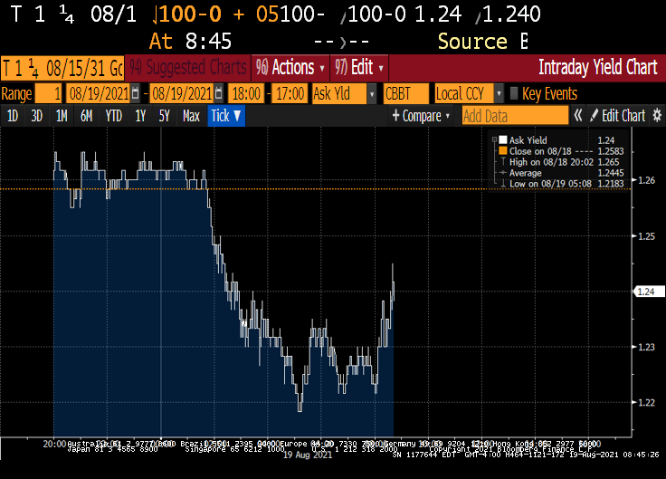This screenshot has width=666, height=479.
Task: Open the chart settings gear icon
Action: (x=657, y=116)
